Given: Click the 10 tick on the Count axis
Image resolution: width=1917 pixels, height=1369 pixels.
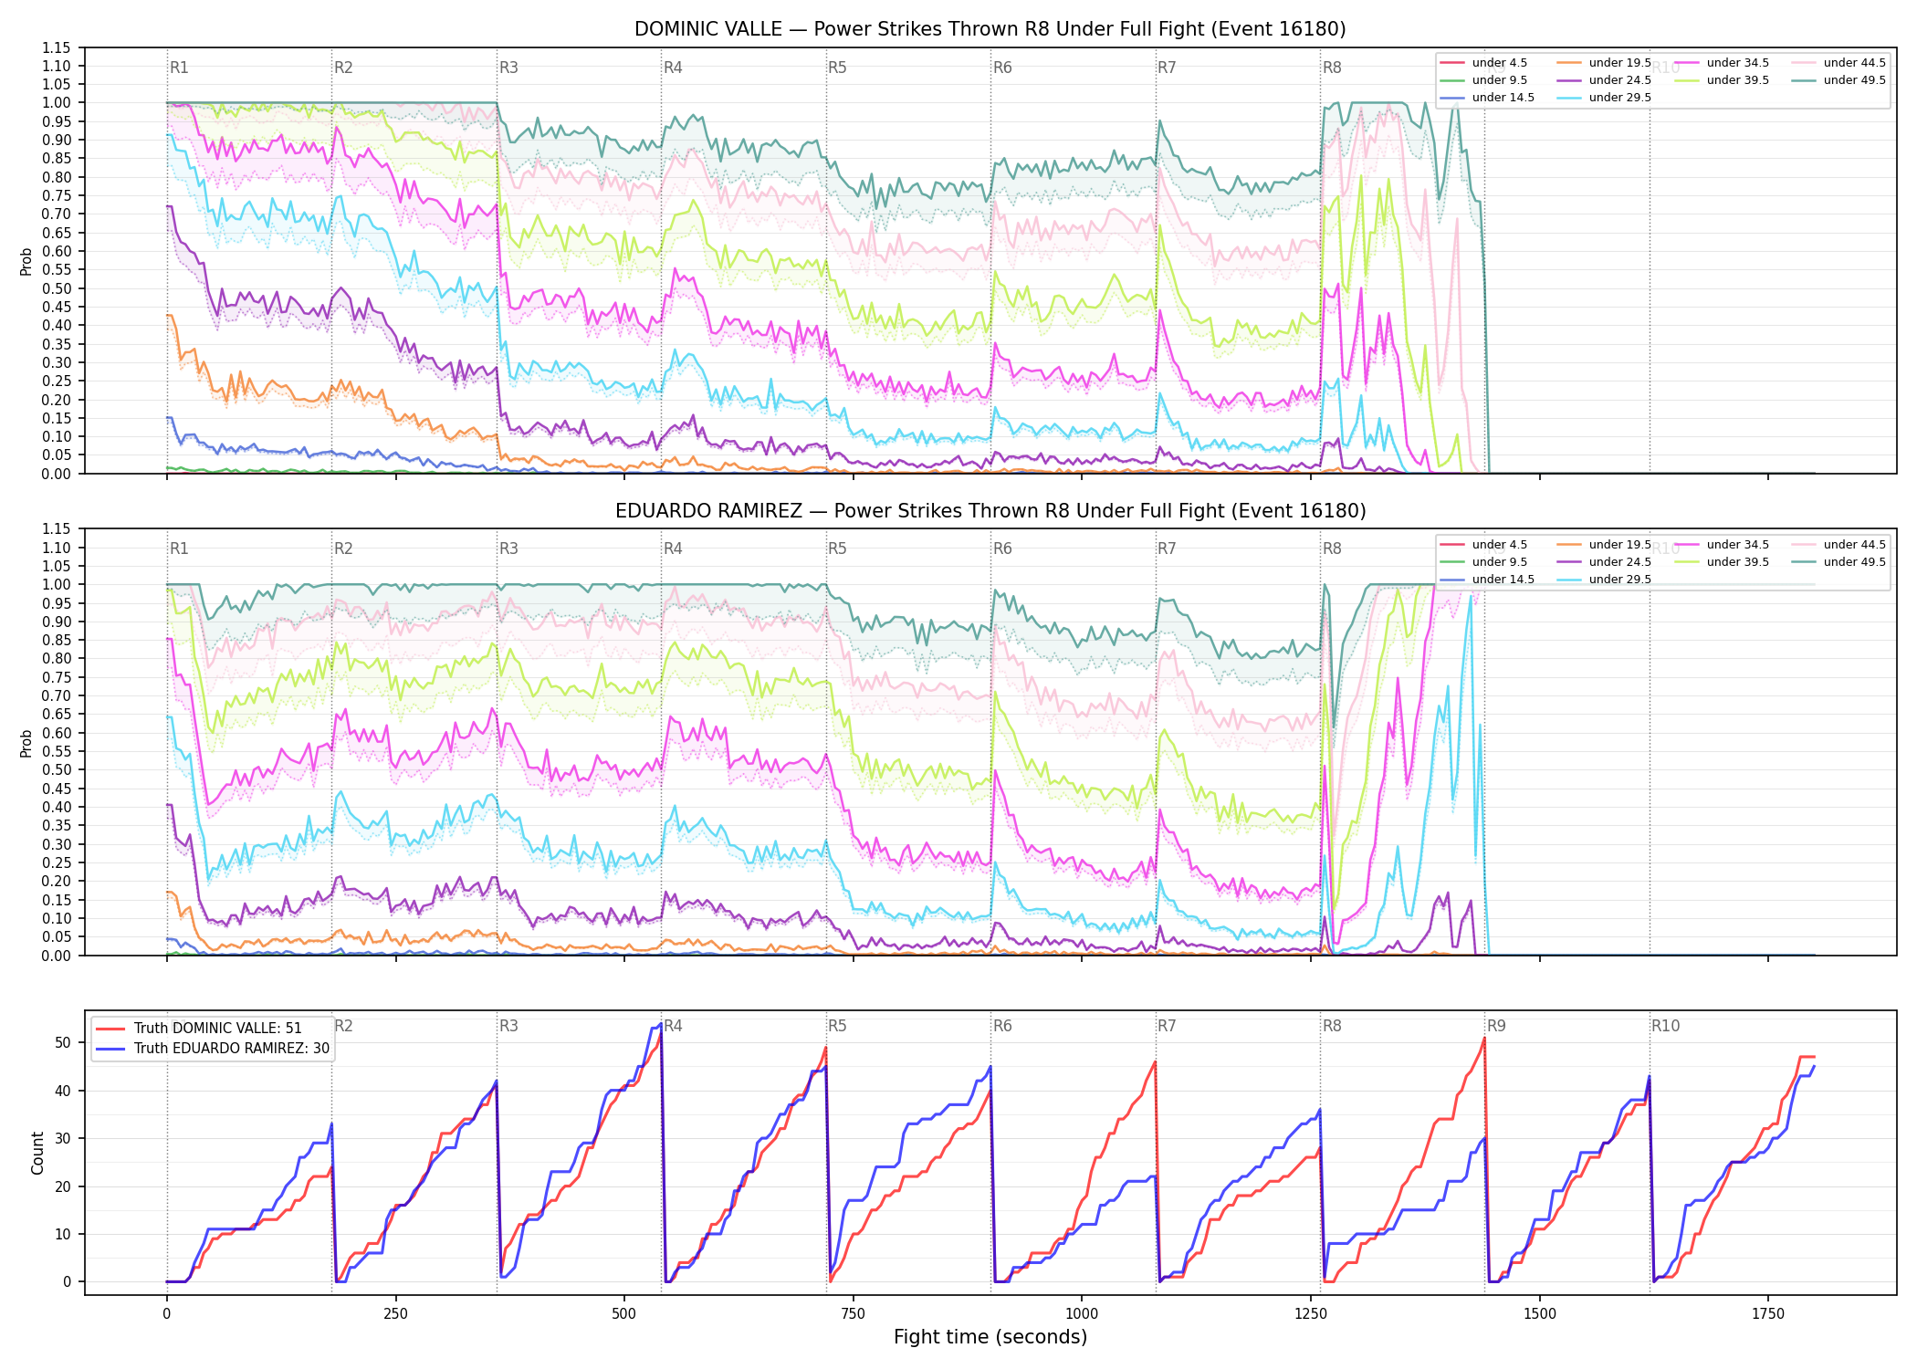Looking at the screenshot, I should click(x=63, y=1234).
